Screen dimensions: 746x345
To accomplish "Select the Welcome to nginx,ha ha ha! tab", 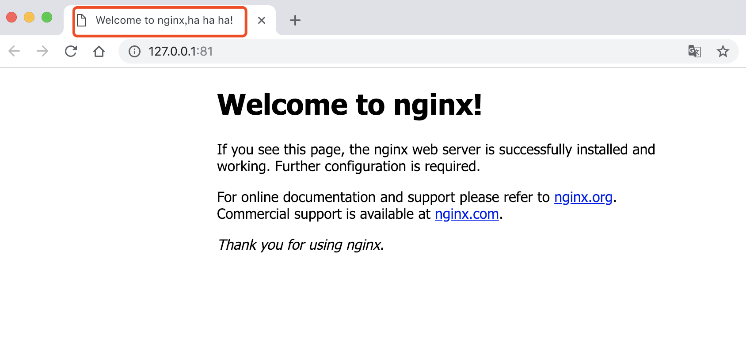I will [170, 20].
